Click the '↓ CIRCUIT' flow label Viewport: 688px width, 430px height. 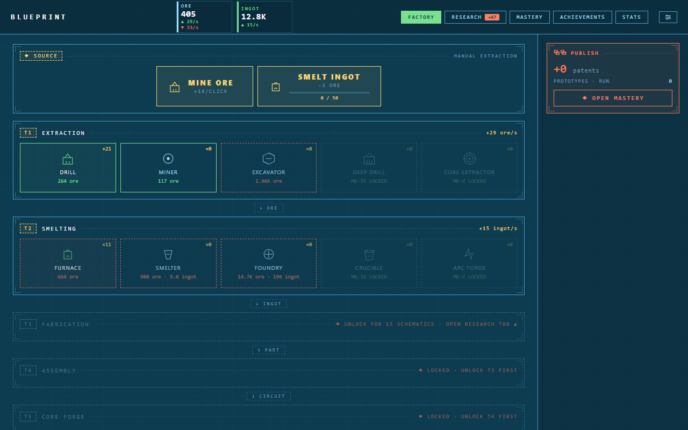coord(269,396)
